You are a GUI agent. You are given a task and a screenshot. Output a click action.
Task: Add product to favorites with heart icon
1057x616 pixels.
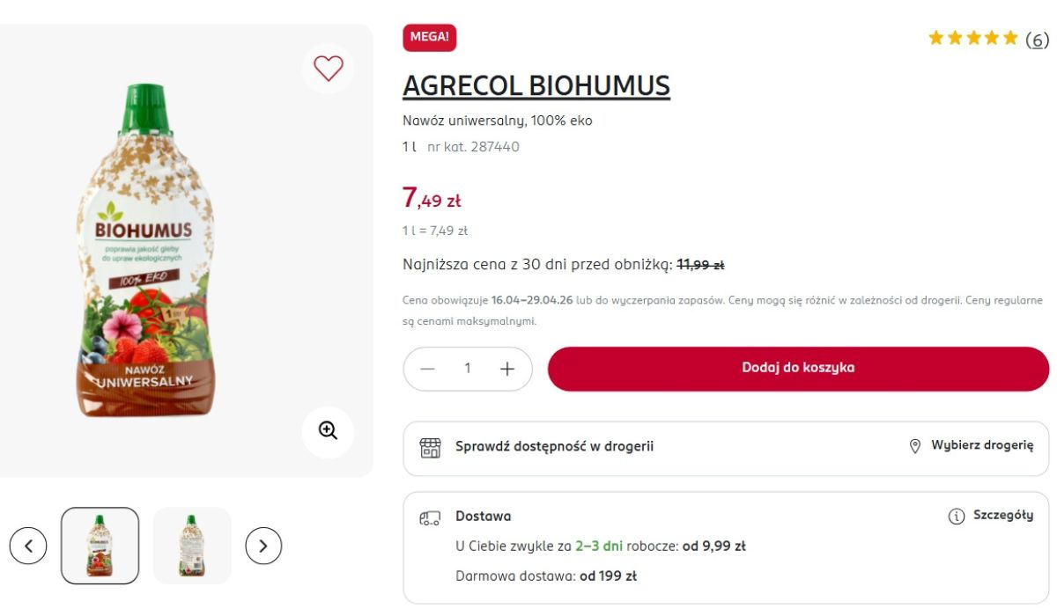click(329, 68)
